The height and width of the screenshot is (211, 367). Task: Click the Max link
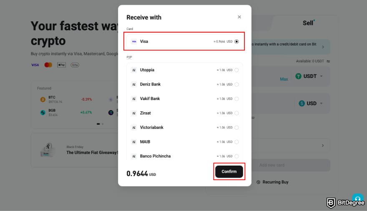coord(284,79)
